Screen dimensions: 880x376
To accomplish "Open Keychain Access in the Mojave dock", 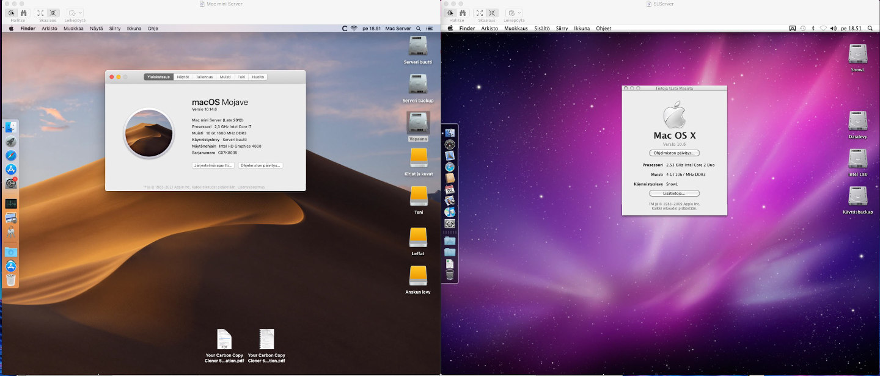I will (11, 232).
